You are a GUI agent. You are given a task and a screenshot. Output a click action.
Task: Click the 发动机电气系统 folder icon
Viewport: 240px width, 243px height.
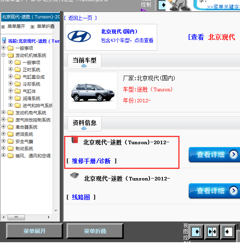10,112
